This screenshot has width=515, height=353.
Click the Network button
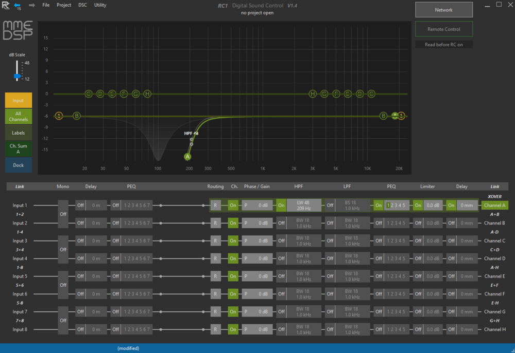[443, 10]
